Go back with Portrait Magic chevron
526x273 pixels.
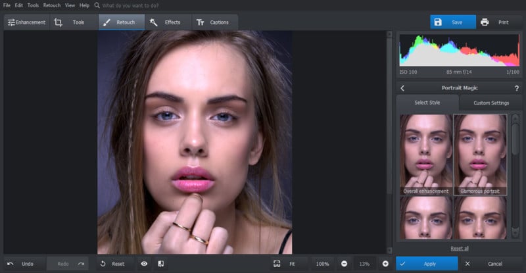tap(402, 88)
